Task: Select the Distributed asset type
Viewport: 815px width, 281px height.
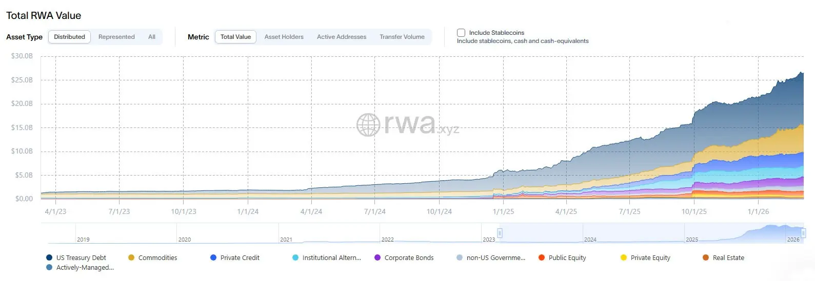Action: (x=70, y=37)
